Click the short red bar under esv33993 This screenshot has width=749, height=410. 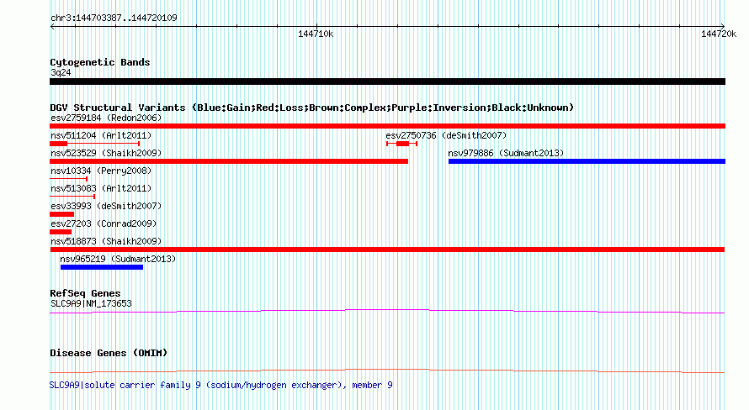point(62,214)
